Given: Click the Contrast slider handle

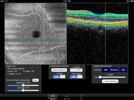Looking at the screenshot, I should coord(23,90).
